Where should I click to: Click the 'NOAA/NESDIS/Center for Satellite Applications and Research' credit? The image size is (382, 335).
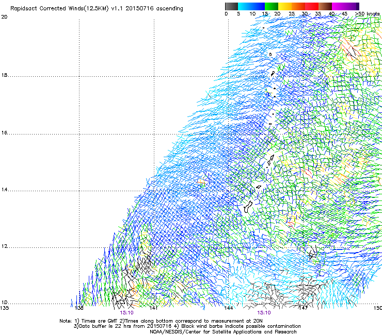click(x=223, y=332)
